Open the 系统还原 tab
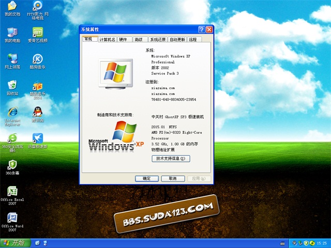Image resolution: width=331 pixels, height=248 pixels. click(158, 39)
